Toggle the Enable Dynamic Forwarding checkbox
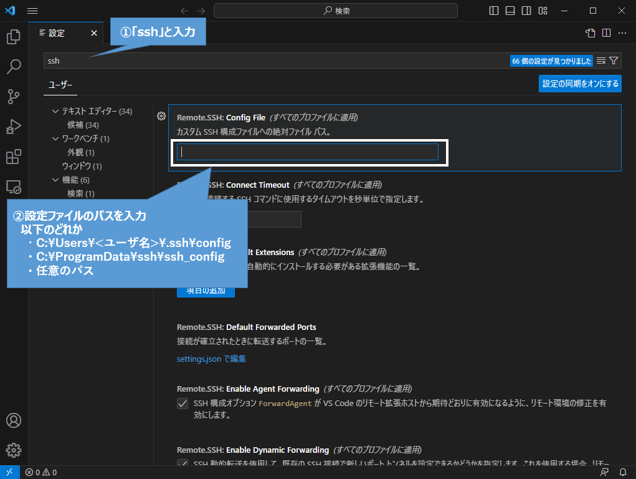 pos(182,464)
